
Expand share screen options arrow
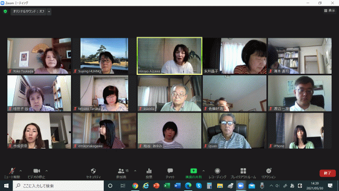coord(203,171)
